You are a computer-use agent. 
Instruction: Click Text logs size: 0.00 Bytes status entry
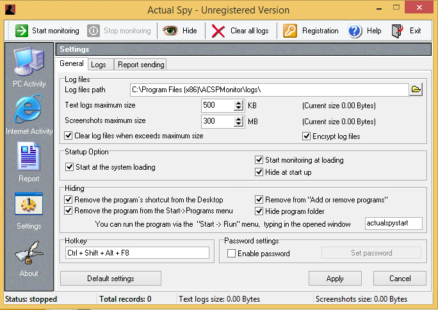(x=219, y=299)
